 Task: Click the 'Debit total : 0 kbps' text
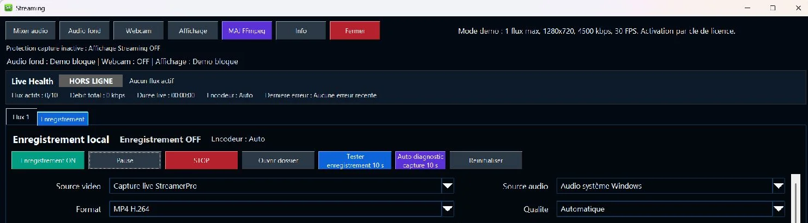coord(98,95)
